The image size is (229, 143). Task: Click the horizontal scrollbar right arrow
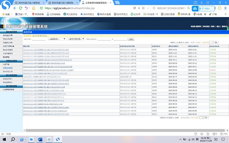227,130
